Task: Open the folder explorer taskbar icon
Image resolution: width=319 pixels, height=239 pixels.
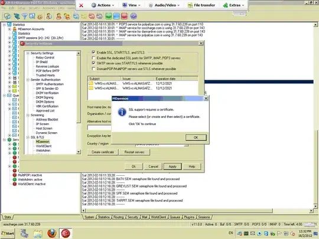Action: (38, 233)
